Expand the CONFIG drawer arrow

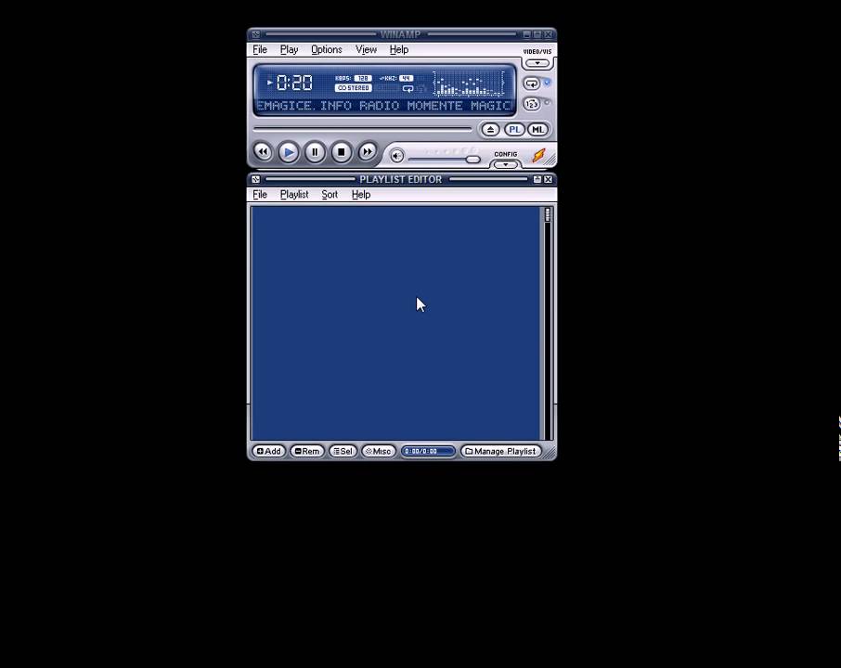point(505,164)
